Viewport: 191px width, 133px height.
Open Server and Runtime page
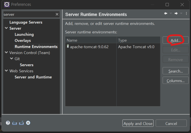tap(33, 77)
